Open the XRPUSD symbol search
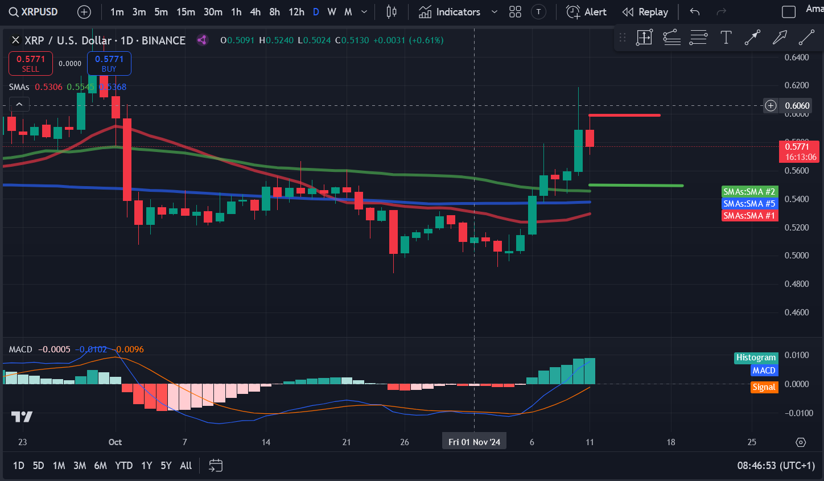Viewport: 824px width, 481px height. click(x=33, y=12)
